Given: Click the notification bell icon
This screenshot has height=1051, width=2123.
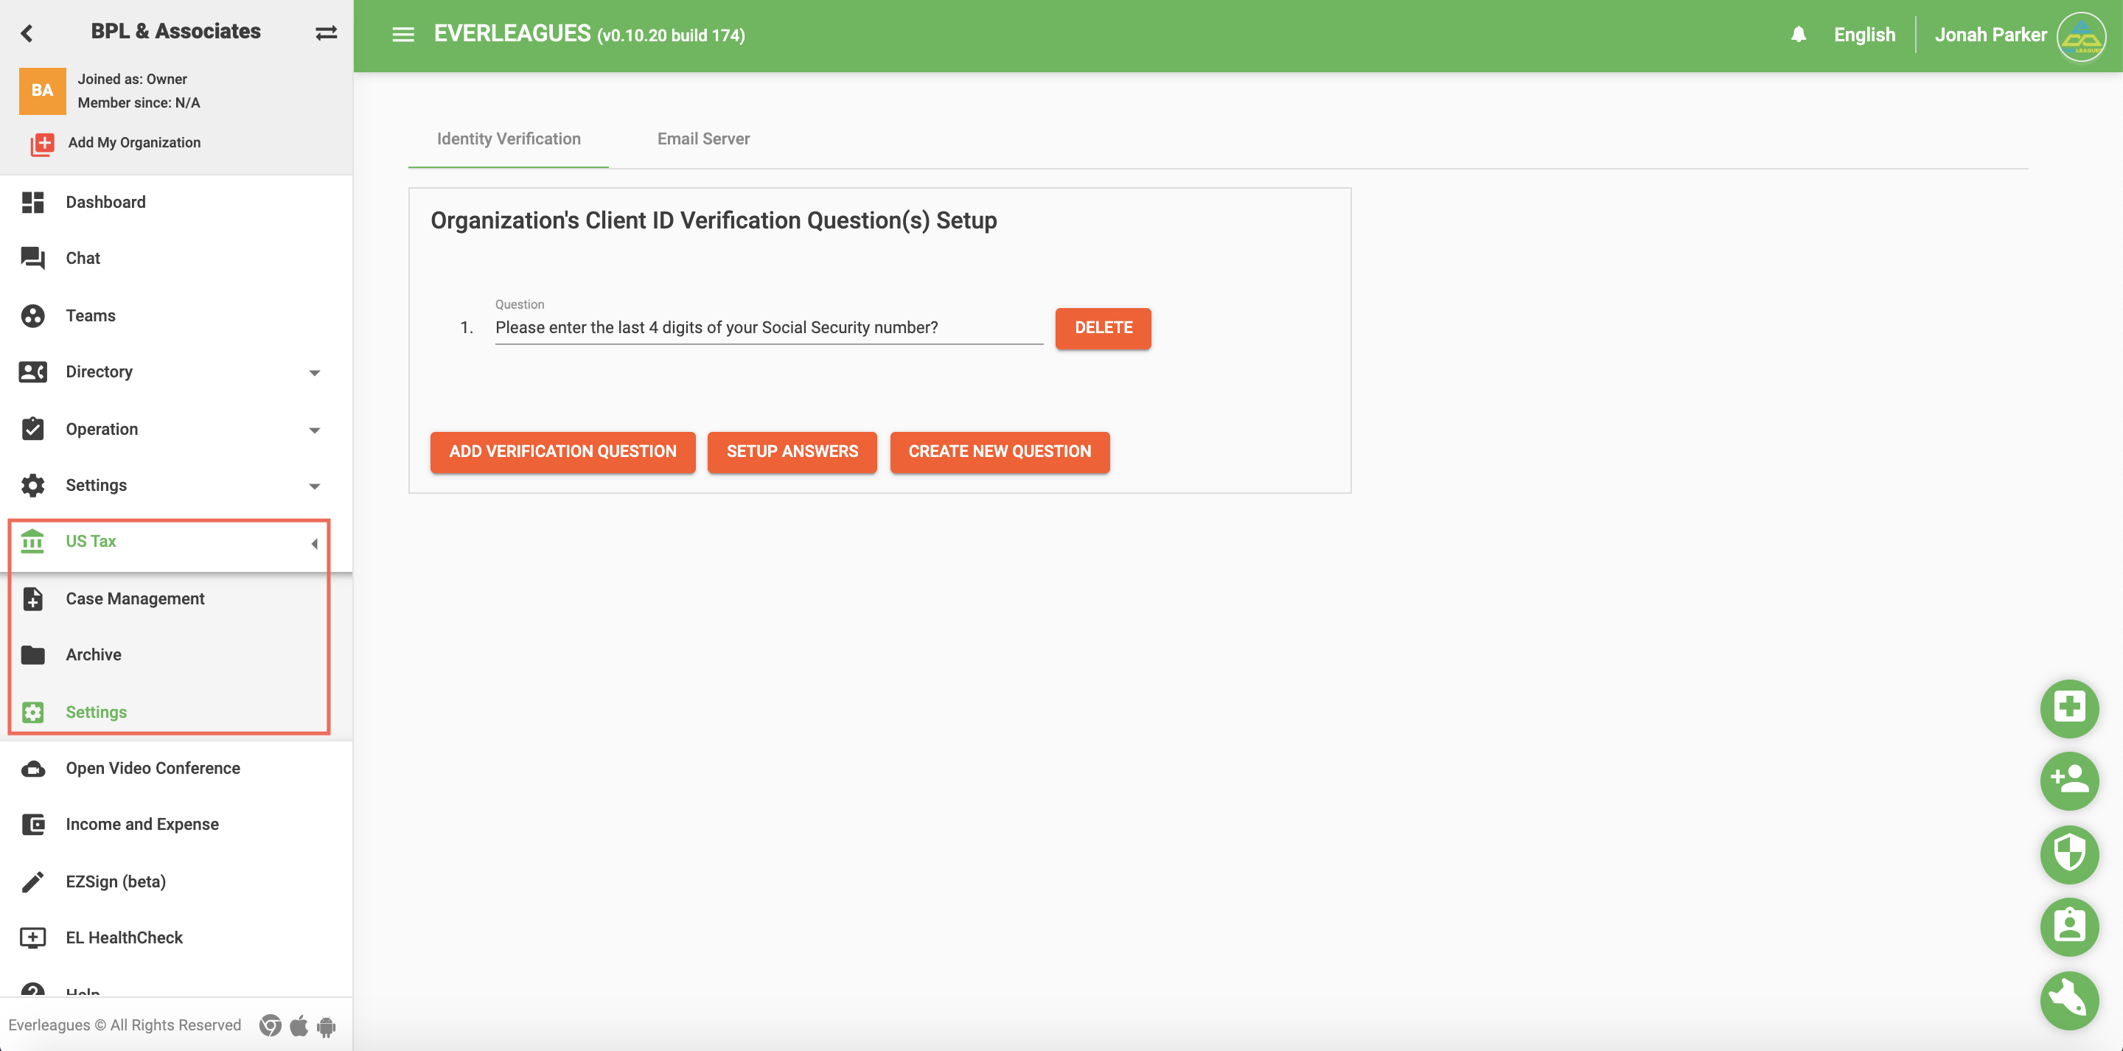Looking at the screenshot, I should coord(1799,35).
